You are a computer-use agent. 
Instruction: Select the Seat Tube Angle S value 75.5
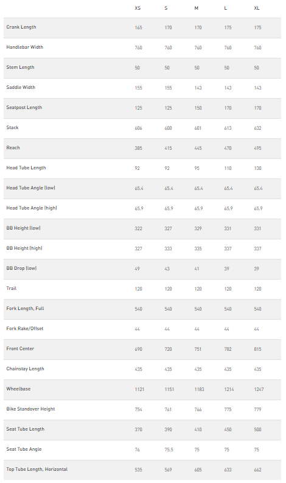(169, 450)
